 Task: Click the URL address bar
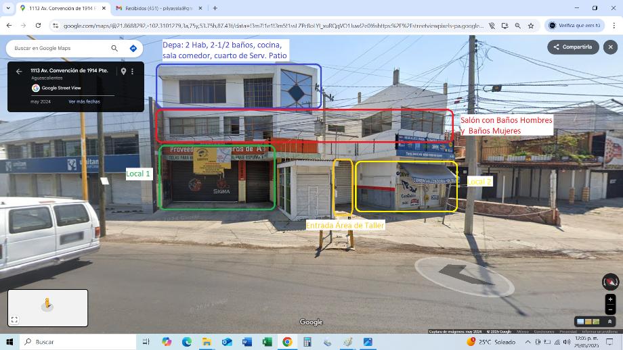pyautogui.click(x=274, y=26)
